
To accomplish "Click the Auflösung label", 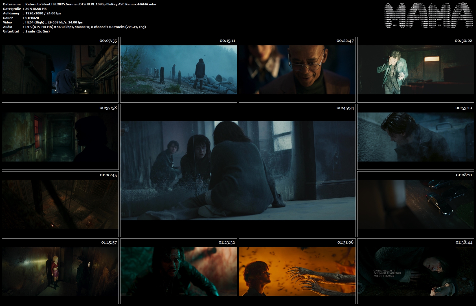I will 11,13.
